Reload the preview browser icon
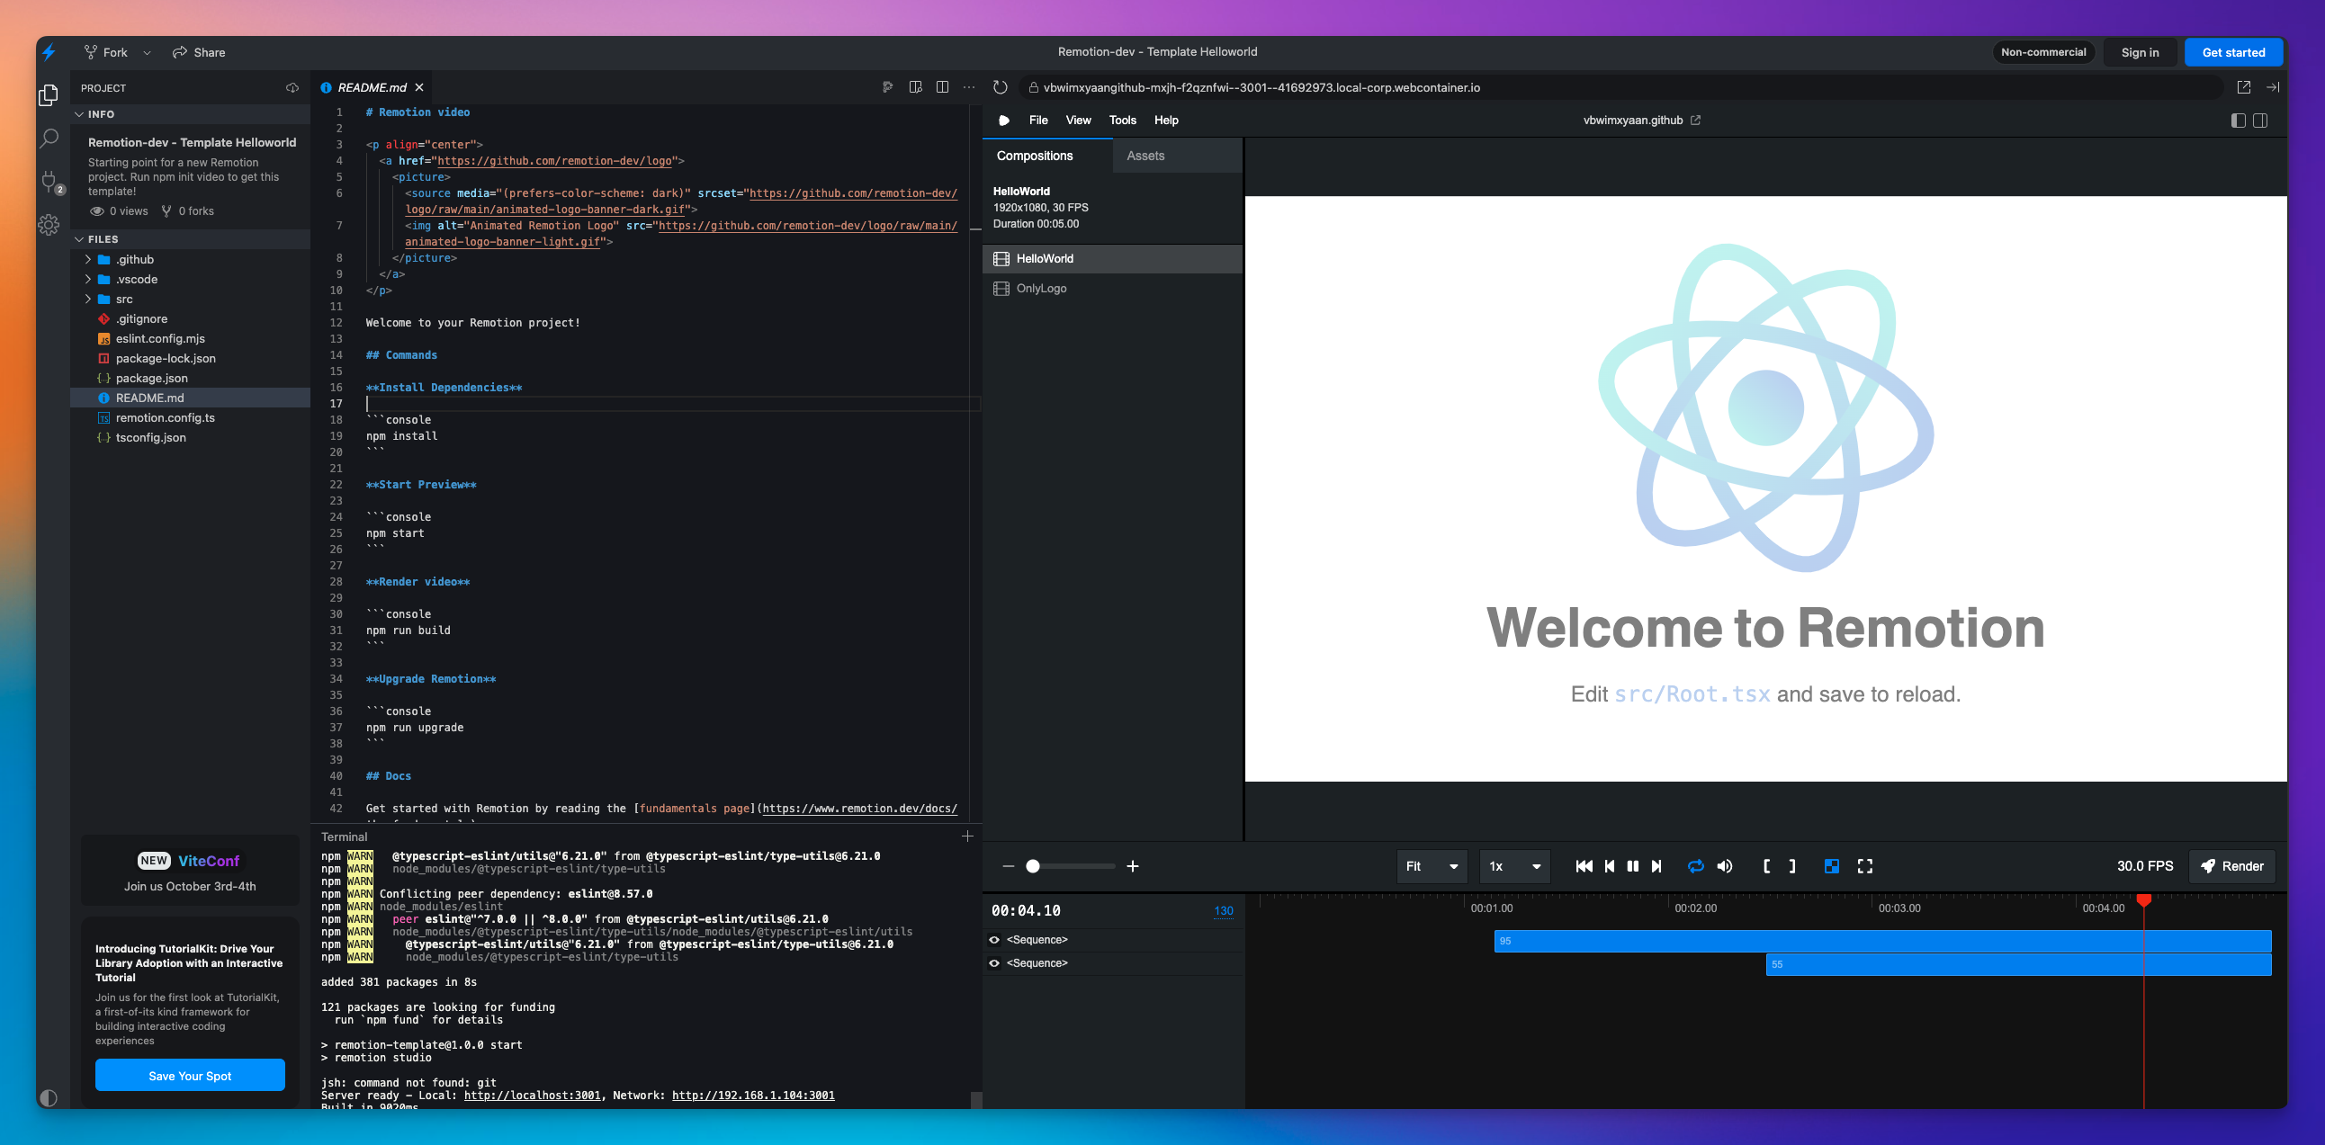 pos(1000,87)
